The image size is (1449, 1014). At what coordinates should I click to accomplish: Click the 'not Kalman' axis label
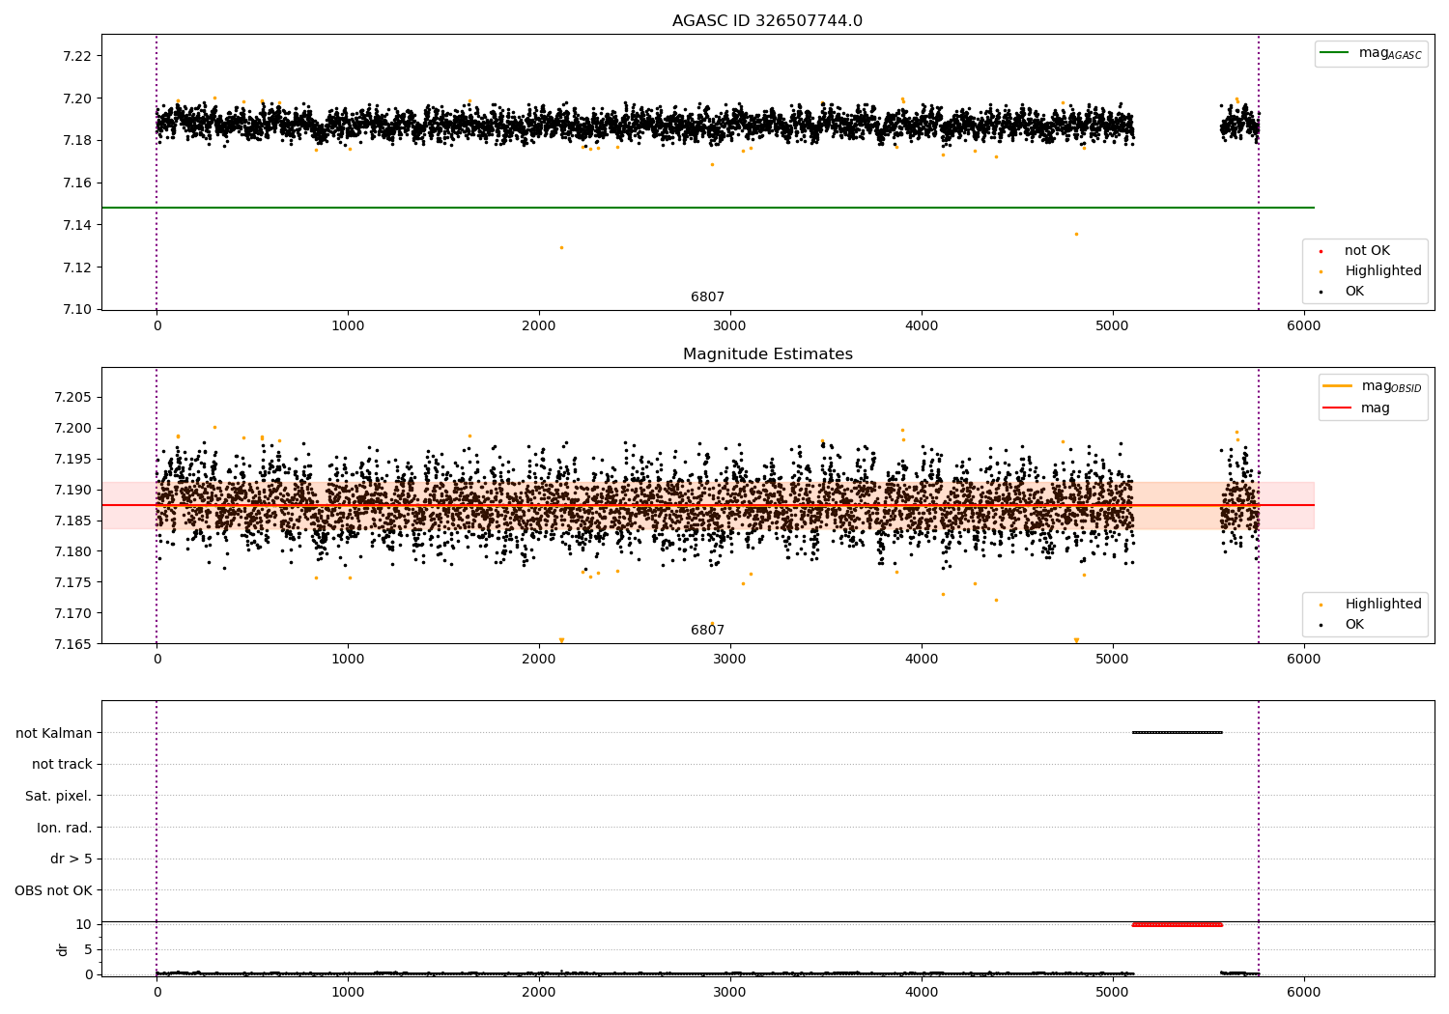54,733
